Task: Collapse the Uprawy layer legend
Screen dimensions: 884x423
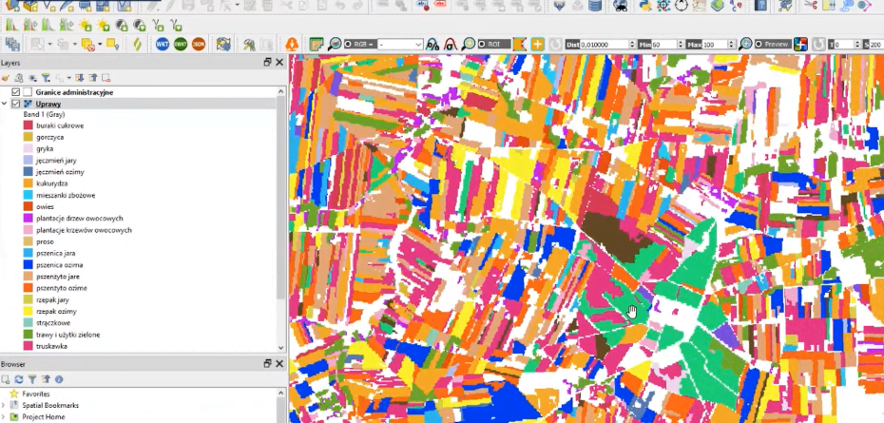Action: pos(6,104)
